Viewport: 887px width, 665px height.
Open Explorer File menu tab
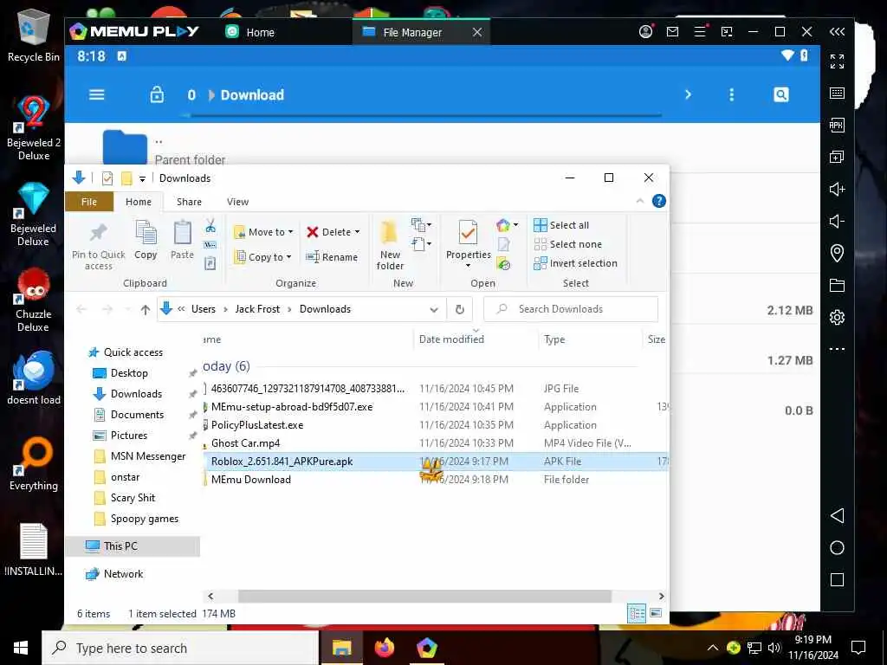click(x=89, y=202)
